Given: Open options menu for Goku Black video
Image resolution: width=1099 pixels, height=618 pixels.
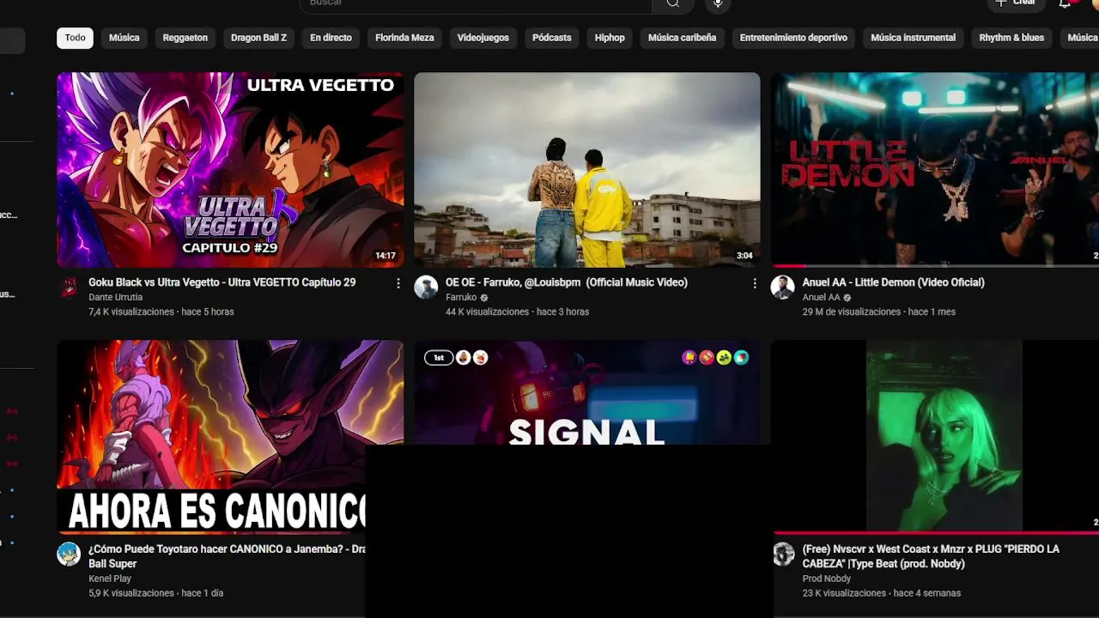Looking at the screenshot, I should [398, 283].
